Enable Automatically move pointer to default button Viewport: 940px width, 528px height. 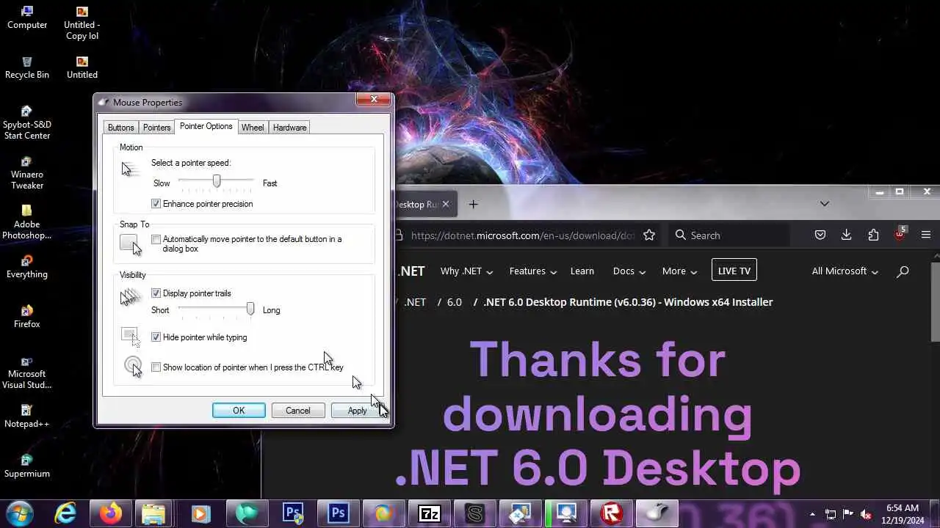156,239
